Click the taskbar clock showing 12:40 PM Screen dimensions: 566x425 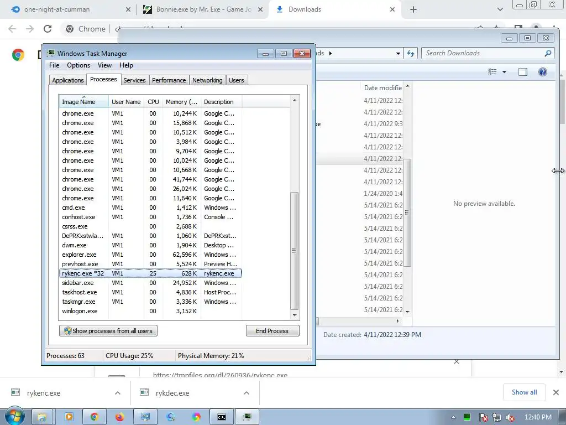point(538,417)
